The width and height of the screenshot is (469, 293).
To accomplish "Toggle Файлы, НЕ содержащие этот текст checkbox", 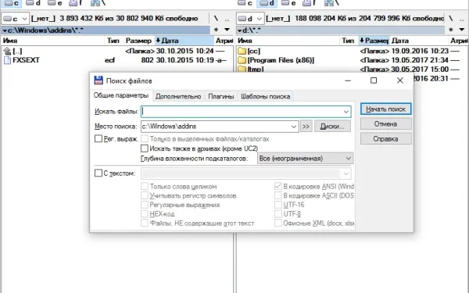I will [145, 223].
